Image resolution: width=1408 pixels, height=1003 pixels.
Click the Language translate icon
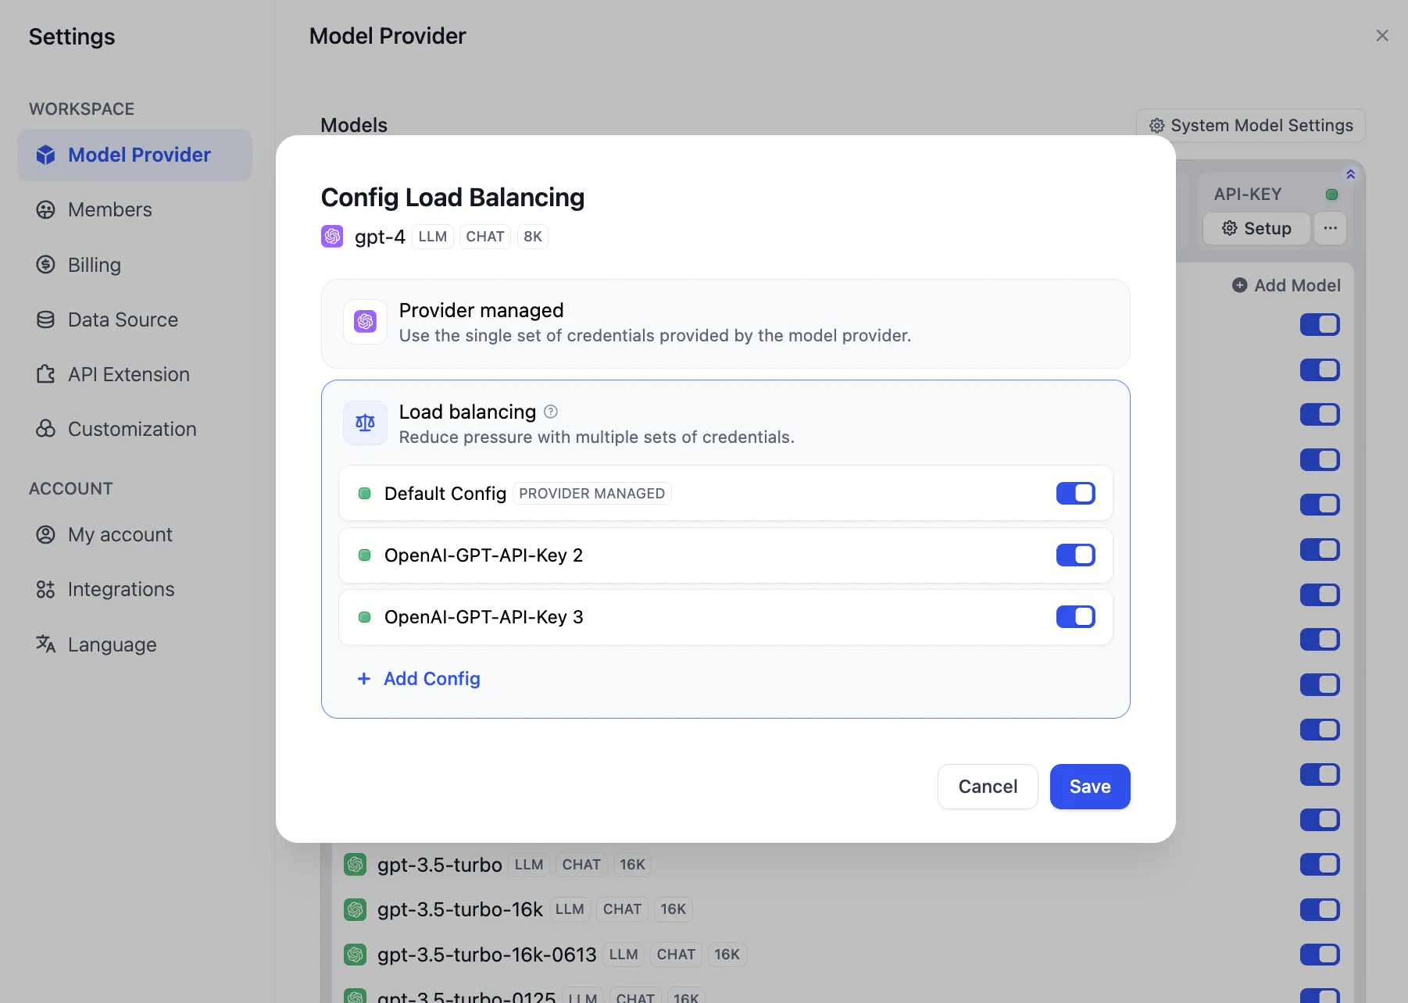tap(46, 644)
